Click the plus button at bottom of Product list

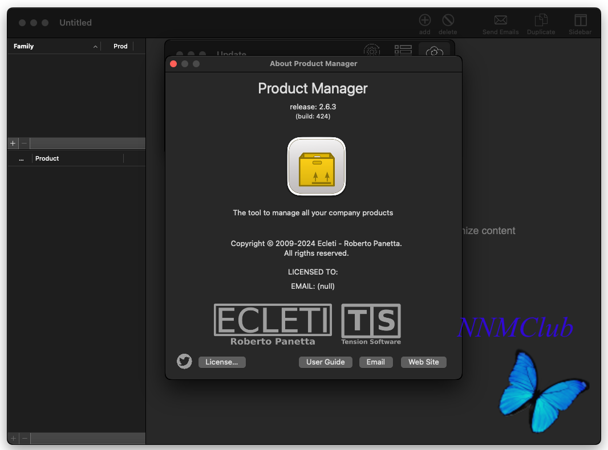[13, 439]
